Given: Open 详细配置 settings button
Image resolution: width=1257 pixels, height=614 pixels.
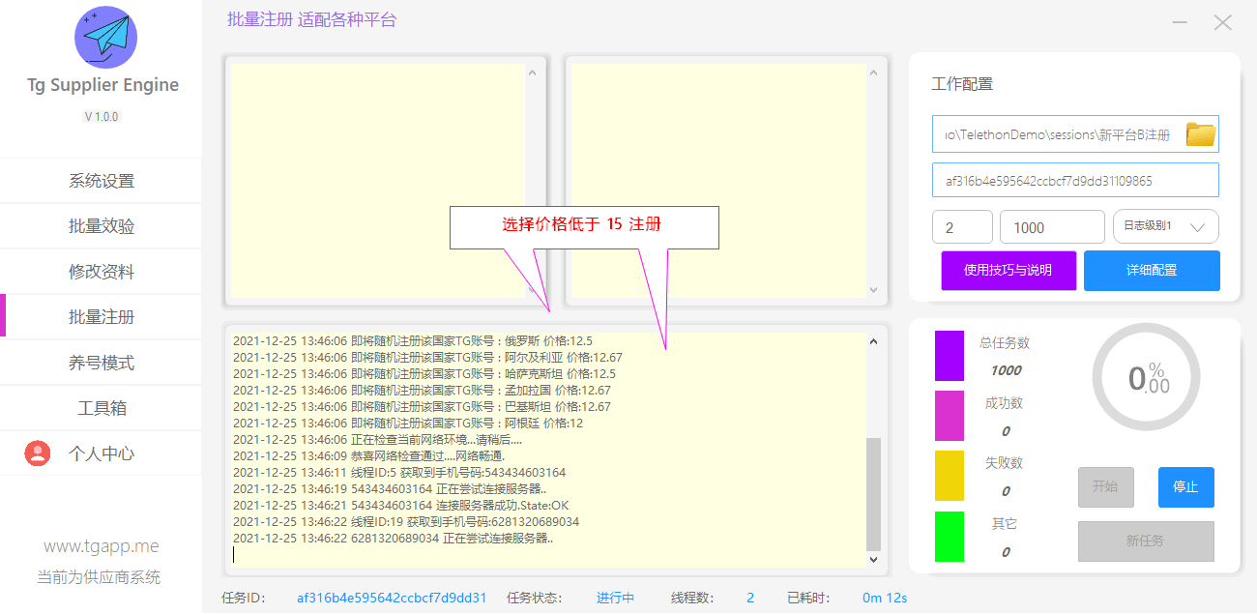Looking at the screenshot, I should point(1151,271).
